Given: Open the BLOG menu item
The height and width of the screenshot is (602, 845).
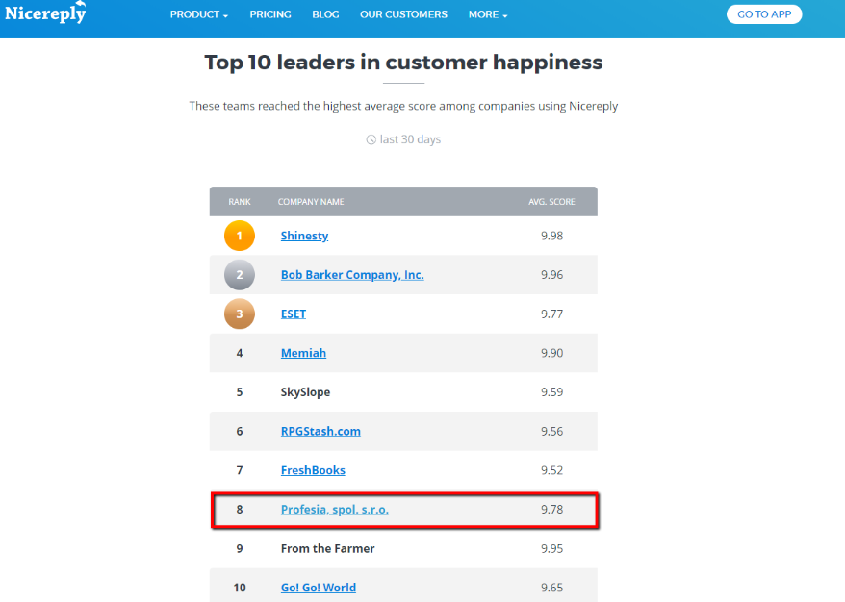Looking at the screenshot, I should pyautogui.click(x=325, y=15).
